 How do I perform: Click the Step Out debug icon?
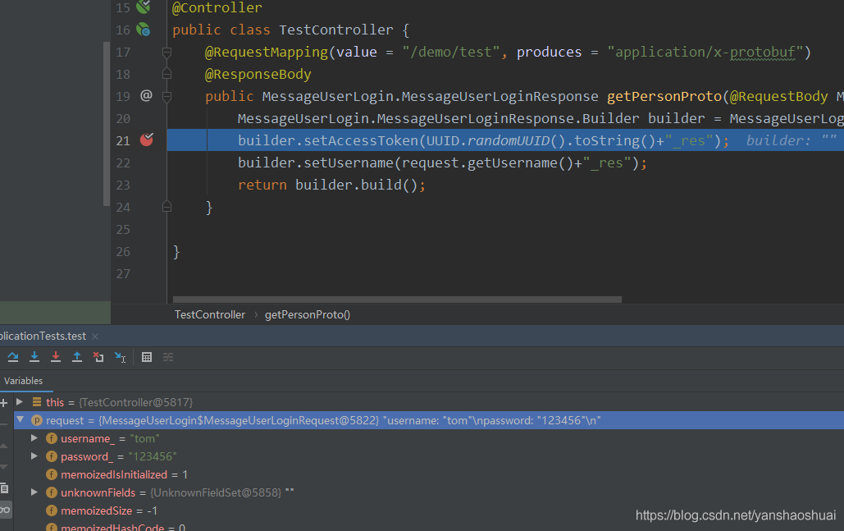(77, 357)
